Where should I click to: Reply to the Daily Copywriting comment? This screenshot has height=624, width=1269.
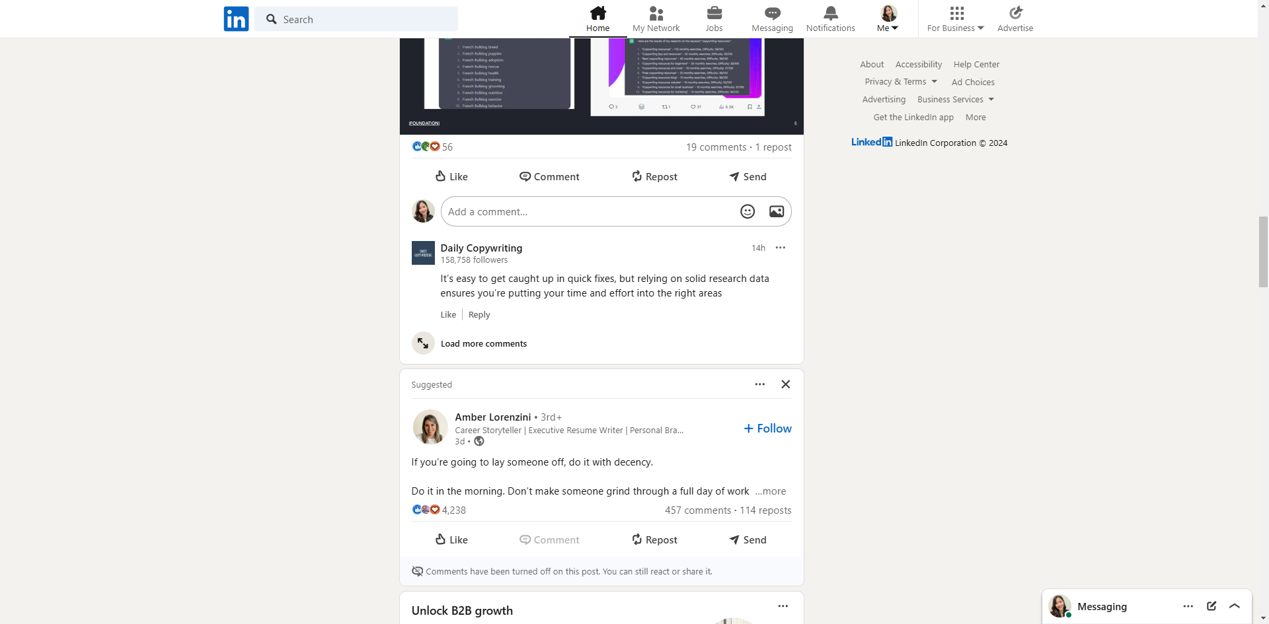[479, 315]
